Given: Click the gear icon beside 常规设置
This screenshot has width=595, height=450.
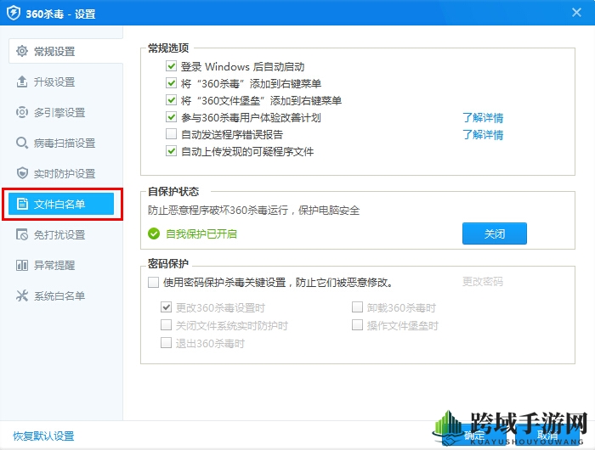Looking at the screenshot, I should (22, 51).
